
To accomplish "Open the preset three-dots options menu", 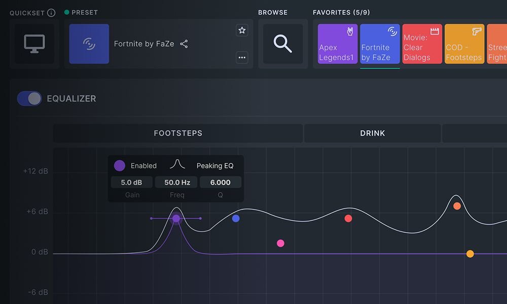I will click(x=242, y=57).
